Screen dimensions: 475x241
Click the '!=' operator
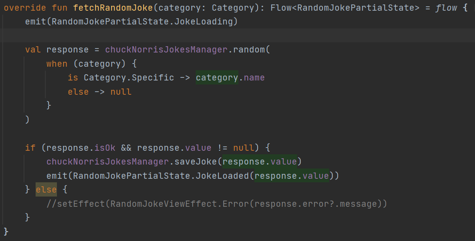(x=222, y=148)
